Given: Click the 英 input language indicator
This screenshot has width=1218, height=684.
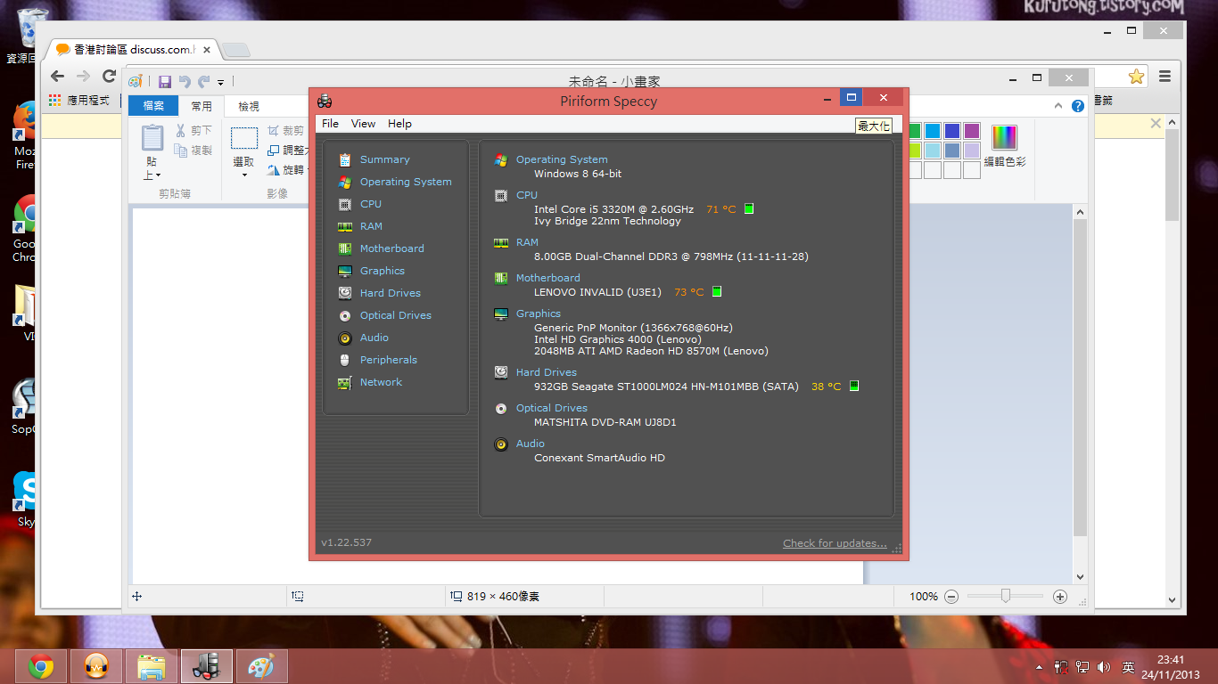Looking at the screenshot, I should 1128,667.
